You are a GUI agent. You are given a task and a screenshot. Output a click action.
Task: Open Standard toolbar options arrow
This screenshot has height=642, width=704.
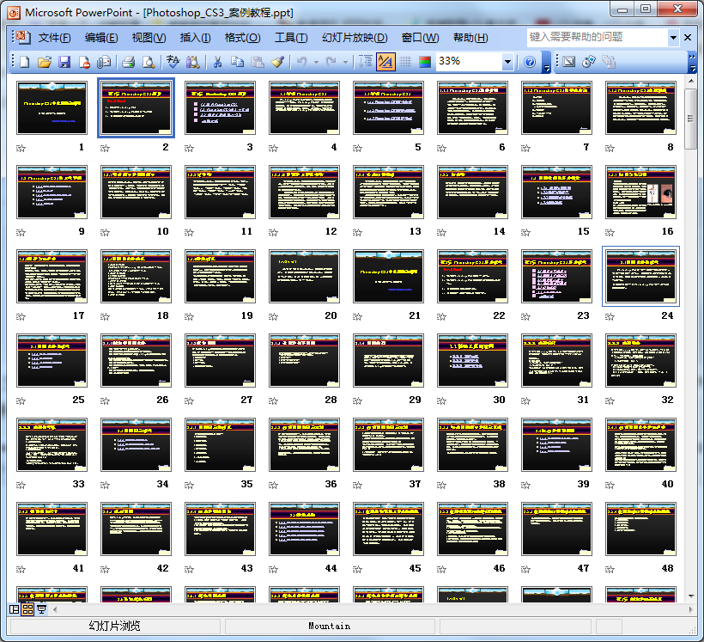point(546,62)
